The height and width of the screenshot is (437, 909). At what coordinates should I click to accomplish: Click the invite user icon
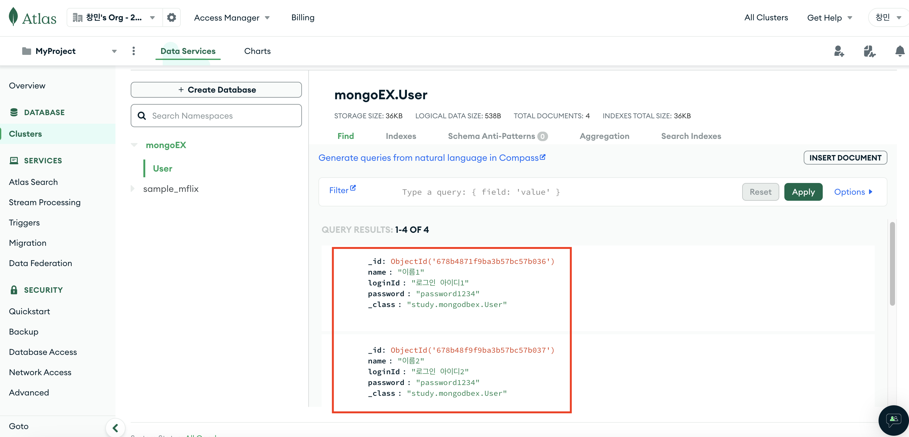click(x=838, y=51)
